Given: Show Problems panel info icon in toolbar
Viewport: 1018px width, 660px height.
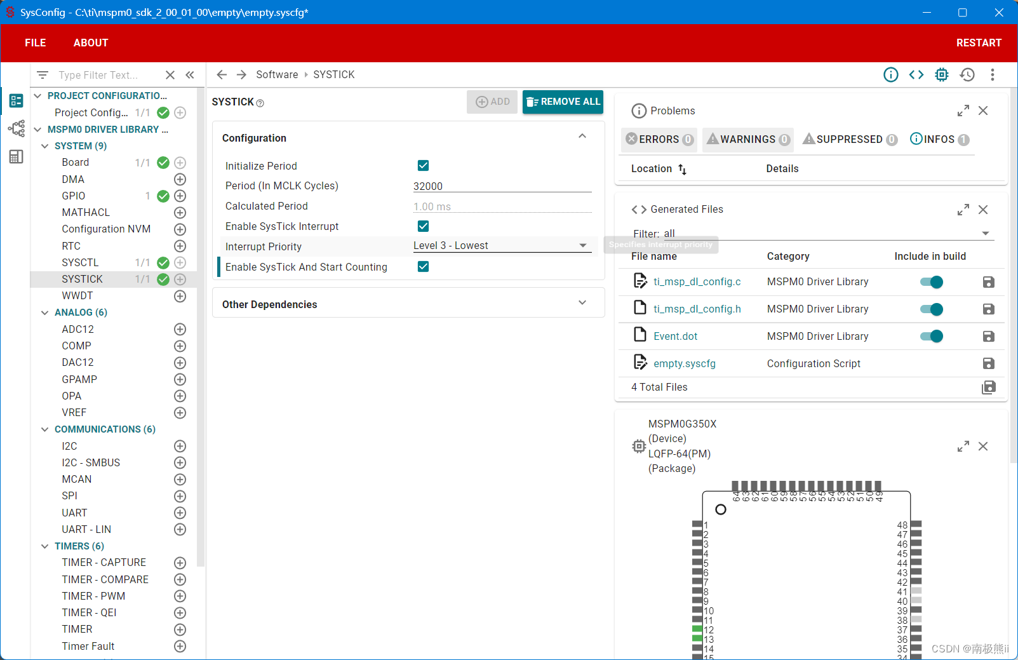Looking at the screenshot, I should coord(891,75).
